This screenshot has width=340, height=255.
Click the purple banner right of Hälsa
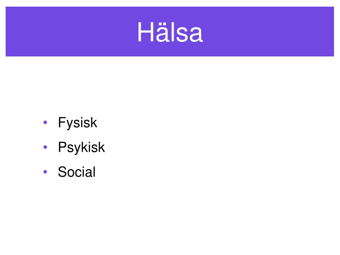point(268,32)
